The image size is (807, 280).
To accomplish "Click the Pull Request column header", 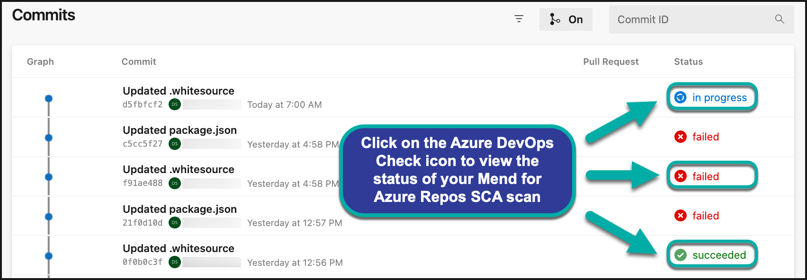I will pos(610,61).
